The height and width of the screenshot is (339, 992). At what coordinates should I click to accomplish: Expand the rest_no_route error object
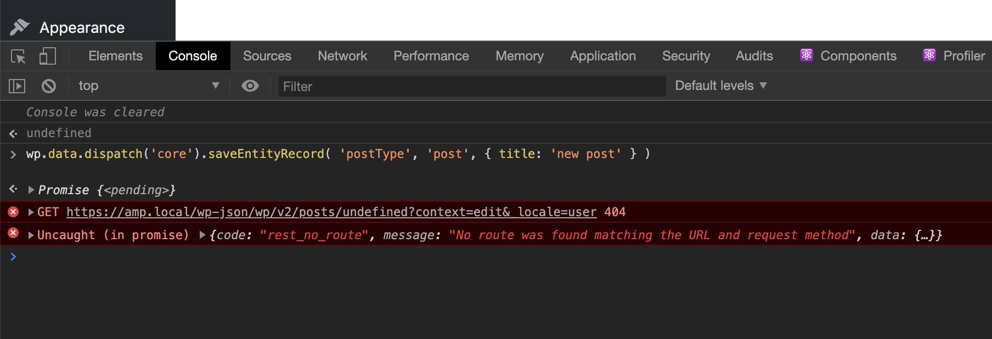click(202, 235)
